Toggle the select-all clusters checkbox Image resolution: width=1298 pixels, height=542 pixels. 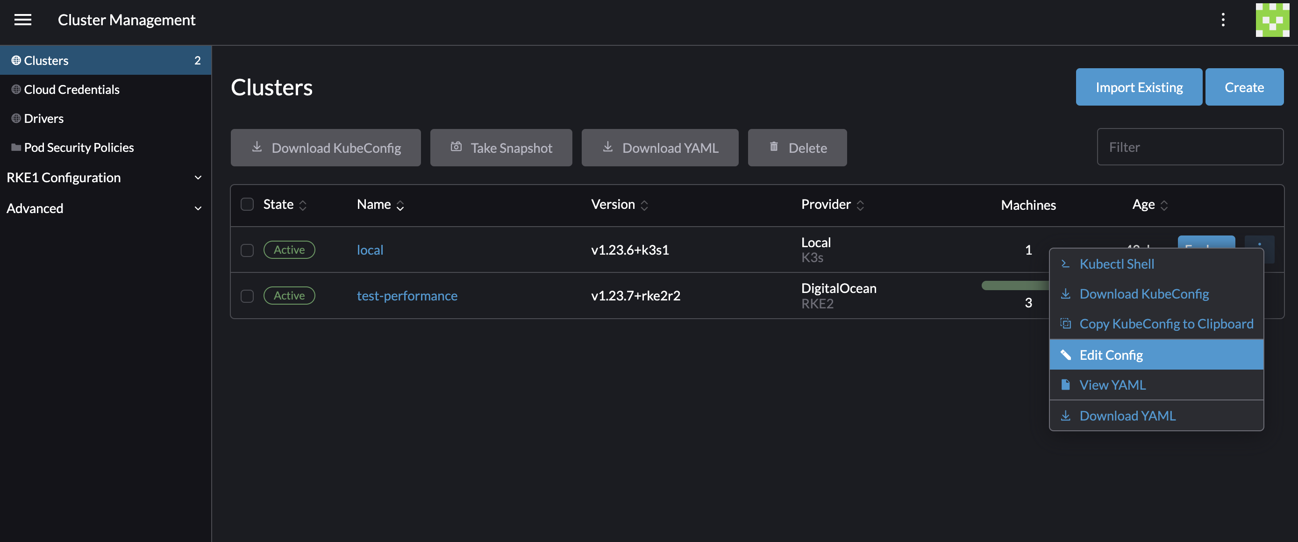click(247, 204)
